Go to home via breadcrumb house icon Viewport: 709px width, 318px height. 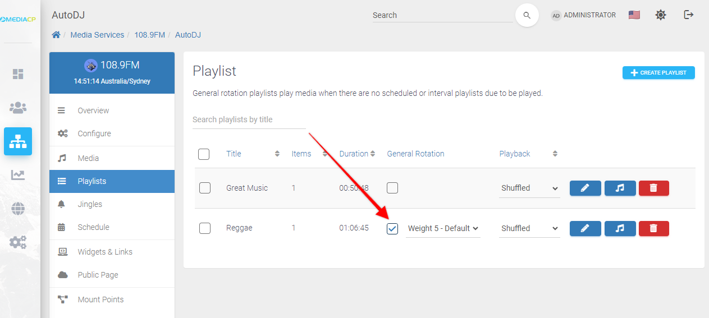tap(56, 35)
